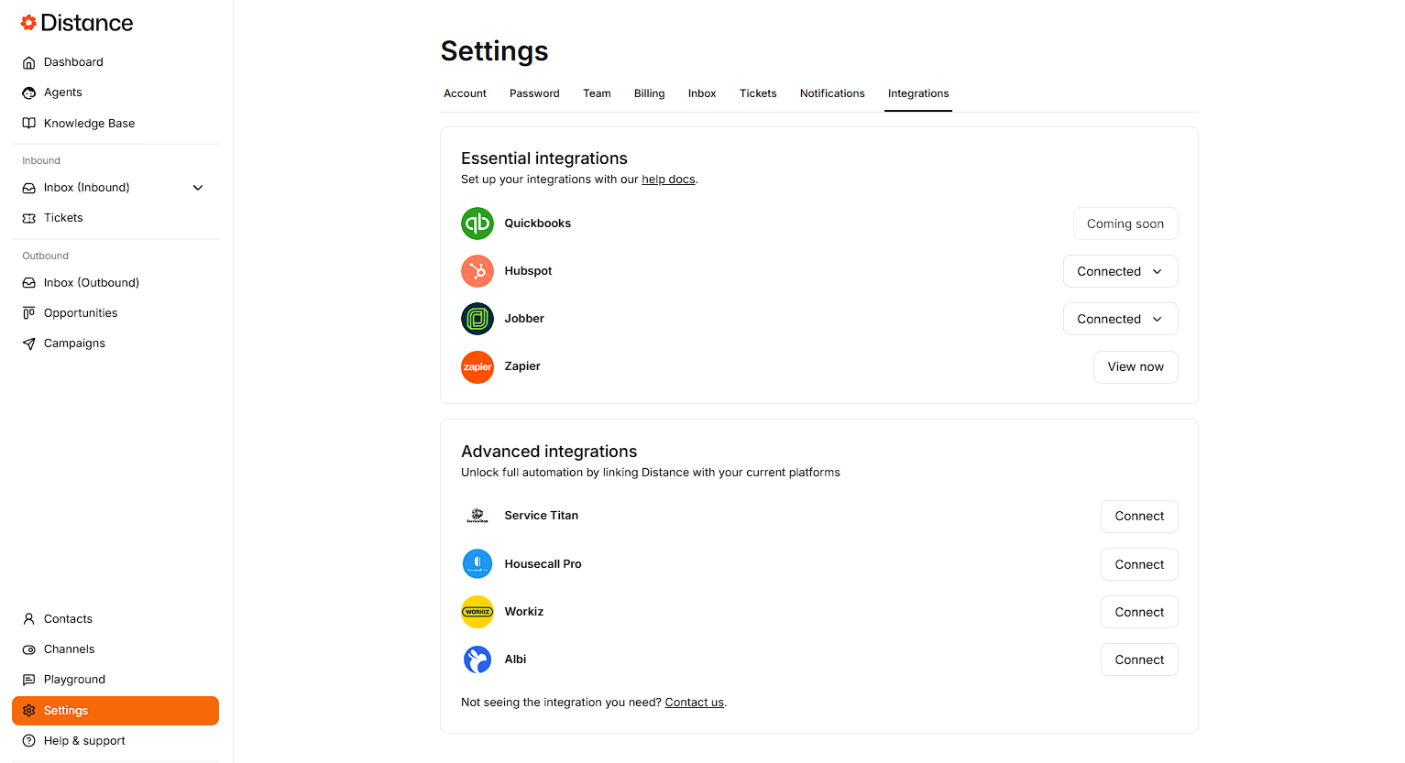Click the Hubspot logo icon

[x=477, y=271]
